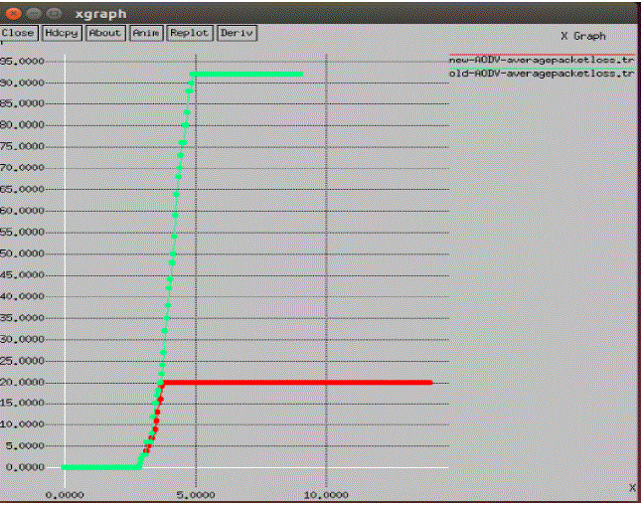Click the 'X Graph' title label
The height and width of the screenshot is (507, 641).
point(582,36)
